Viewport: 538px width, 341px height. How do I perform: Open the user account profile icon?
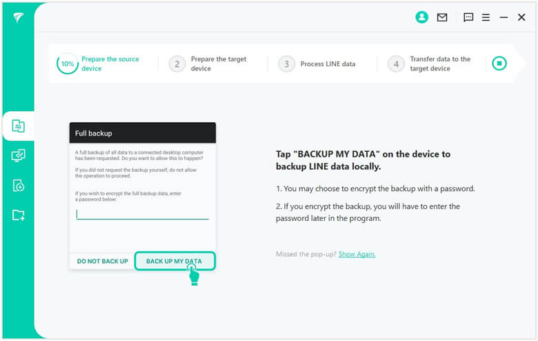pyautogui.click(x=421, y=17)
